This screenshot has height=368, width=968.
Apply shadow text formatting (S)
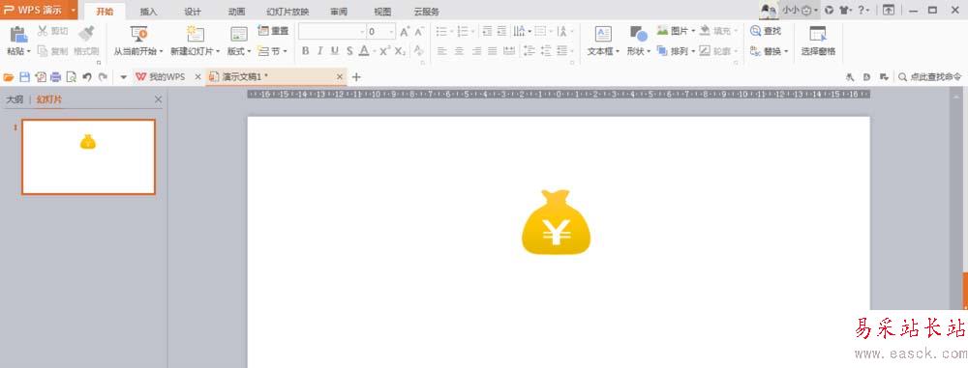[x=349, y=51]
